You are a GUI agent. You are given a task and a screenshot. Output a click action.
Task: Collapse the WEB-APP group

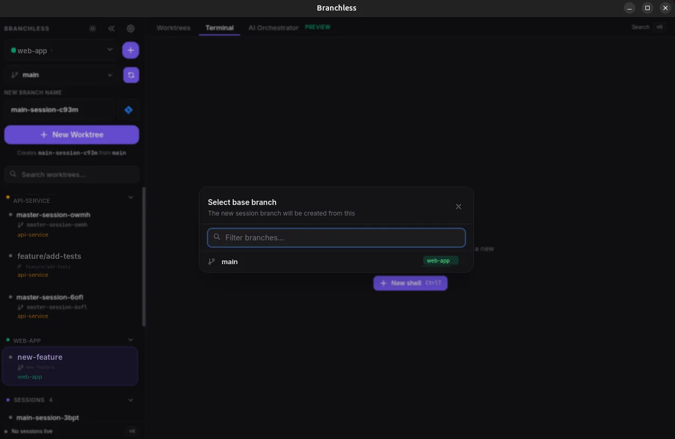point(131,340)
